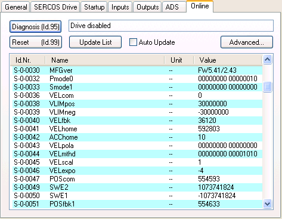Screen dimensions: 282x219
Task: Click the scroll down arrow of the list
Action: (x=268, y=204)
